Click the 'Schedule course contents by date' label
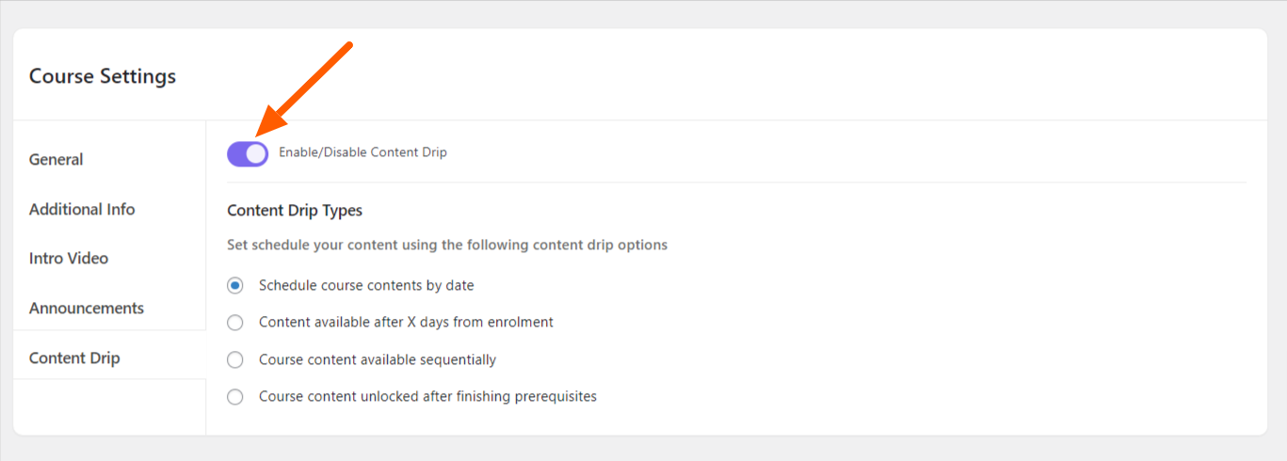 [x=366, y=285]
